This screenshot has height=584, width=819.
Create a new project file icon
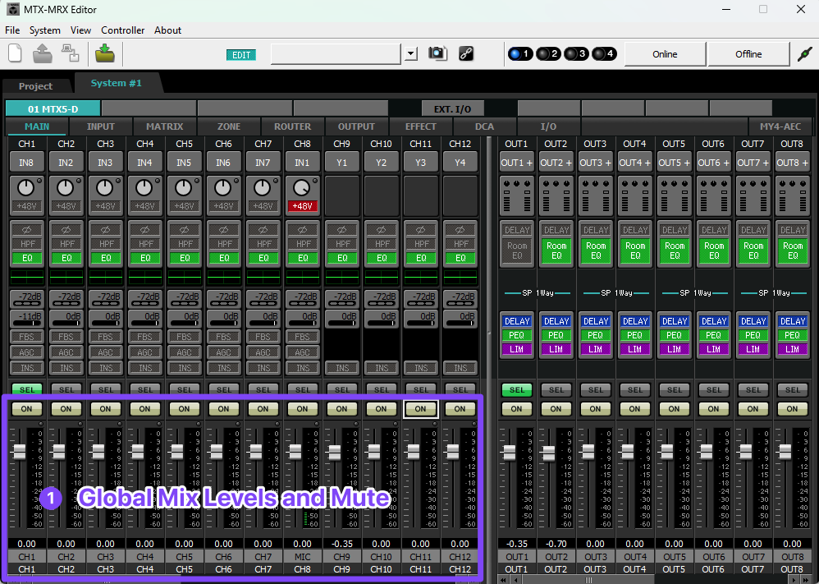[15, 53]
